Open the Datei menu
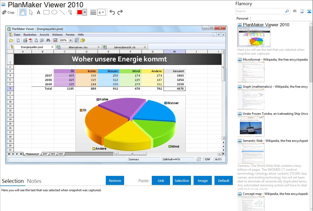 [x=17, y=35]
